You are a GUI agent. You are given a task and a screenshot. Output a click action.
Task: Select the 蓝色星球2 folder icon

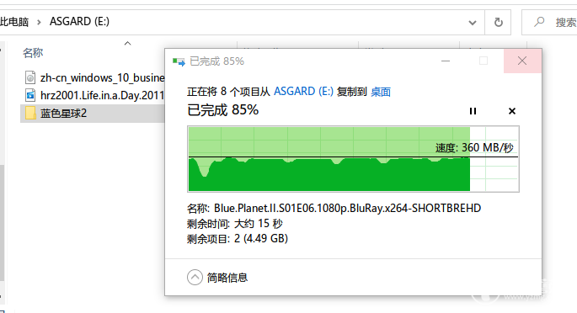click(30, 113)
